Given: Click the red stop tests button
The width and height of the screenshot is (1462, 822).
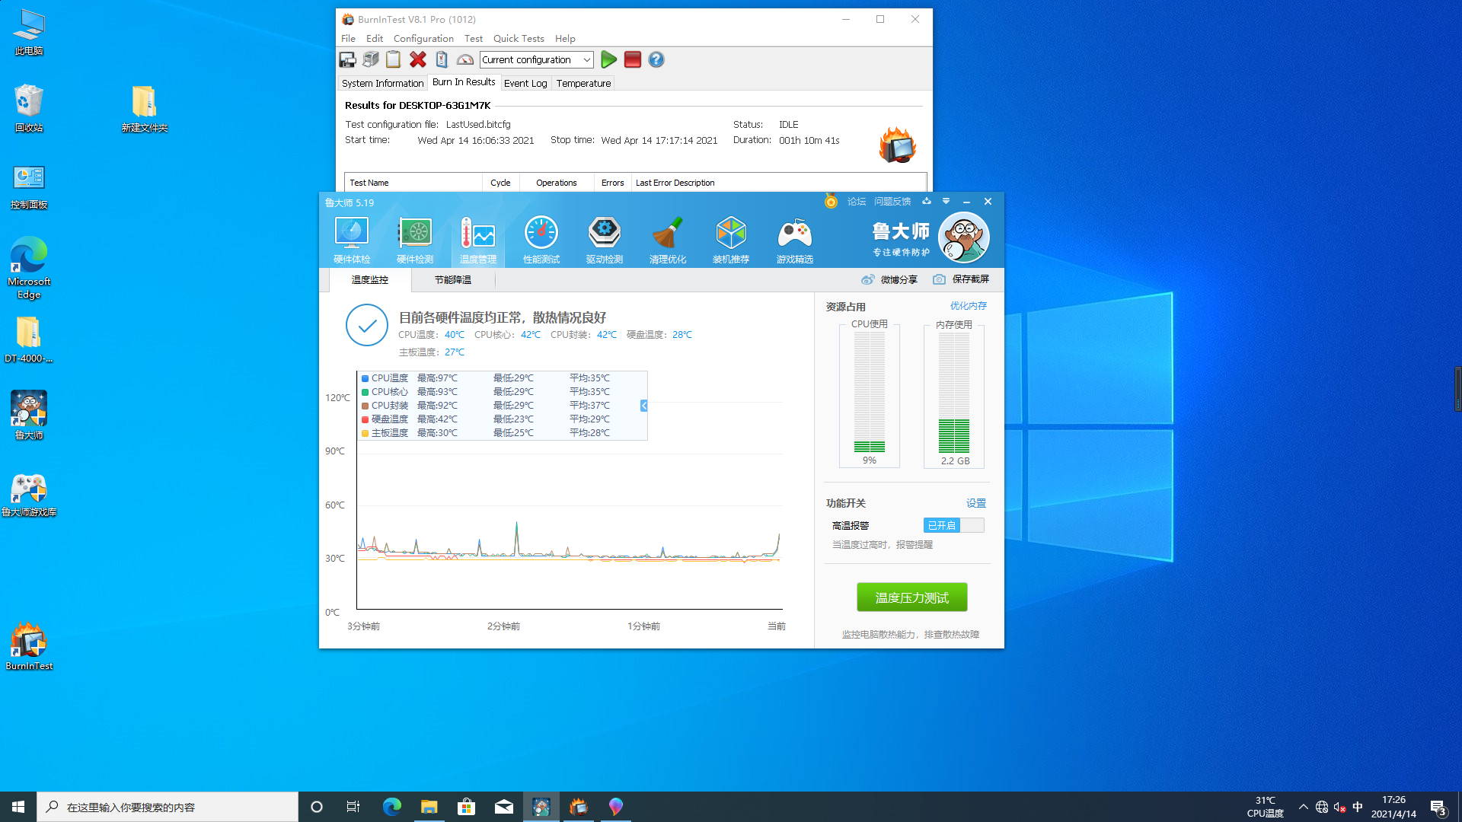Looking at the screenshot, I should [632, 59].
